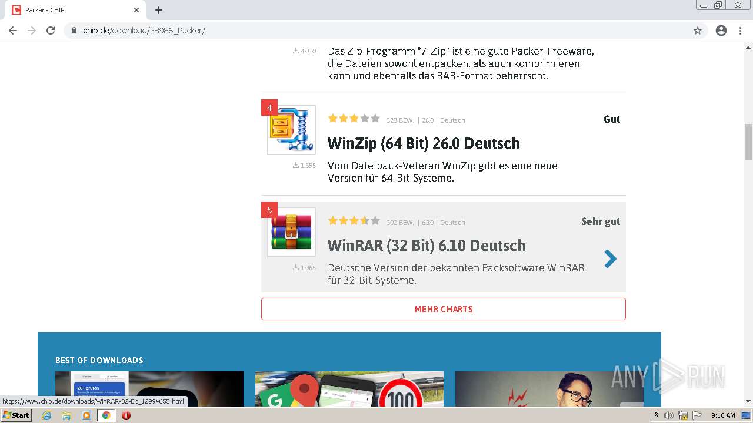View site security lock information

pyautogui.click(x=74, y=31)
